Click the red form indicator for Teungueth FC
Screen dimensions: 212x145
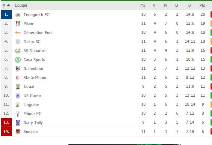click(x=211, y=14)
